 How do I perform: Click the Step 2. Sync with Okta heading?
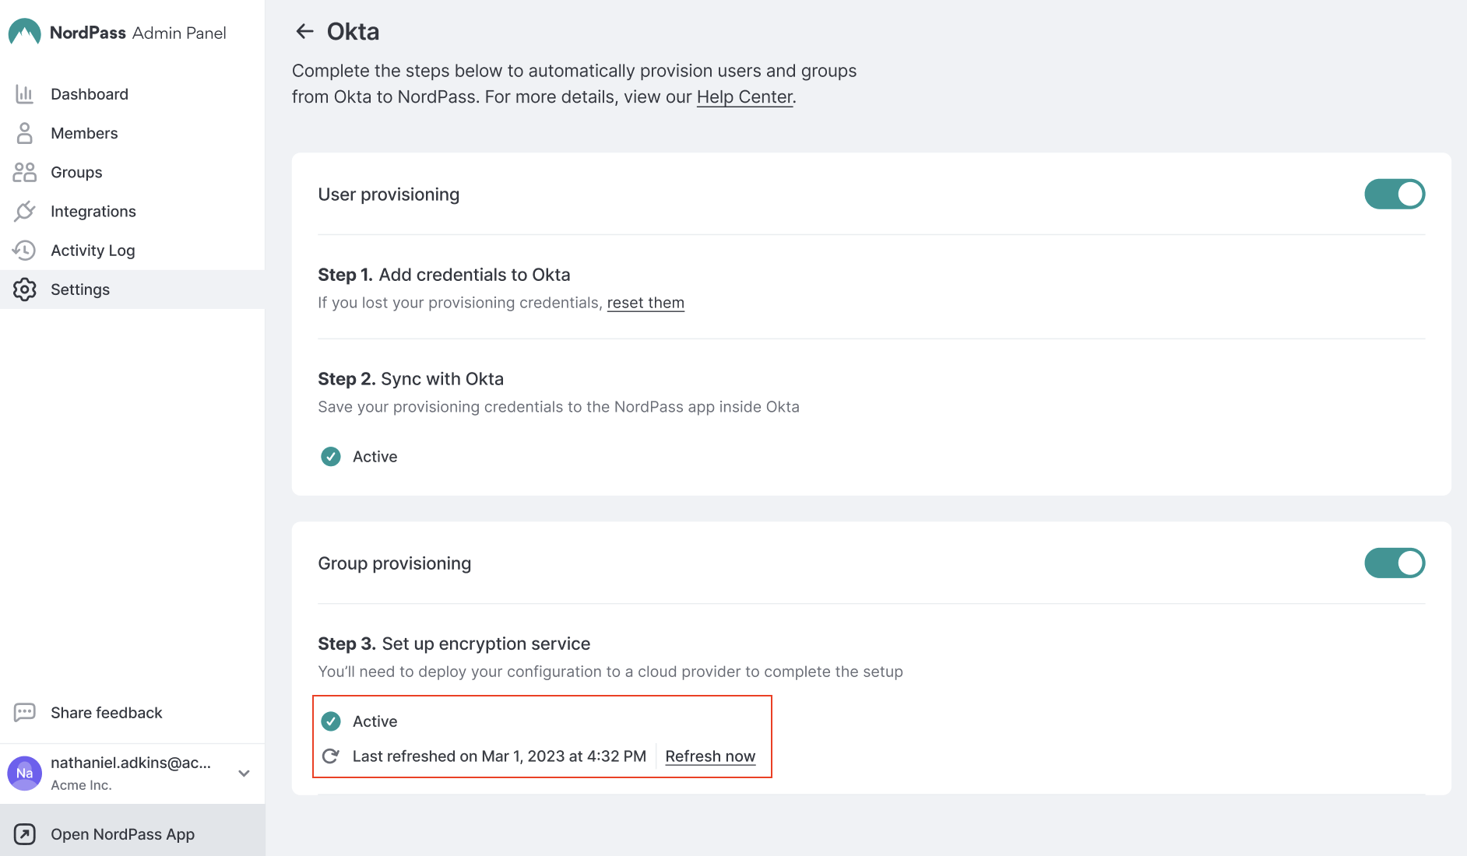click(410, 379)
